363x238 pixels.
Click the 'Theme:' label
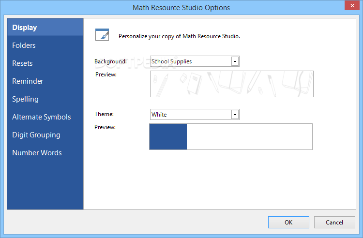(104, 114)
